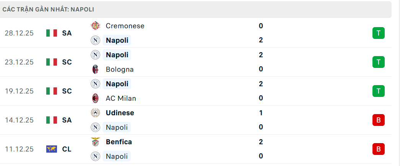Click the green T badge for 28.12.25
The image size is (400, 166).
pyautogui.click(x=378, y=33)
